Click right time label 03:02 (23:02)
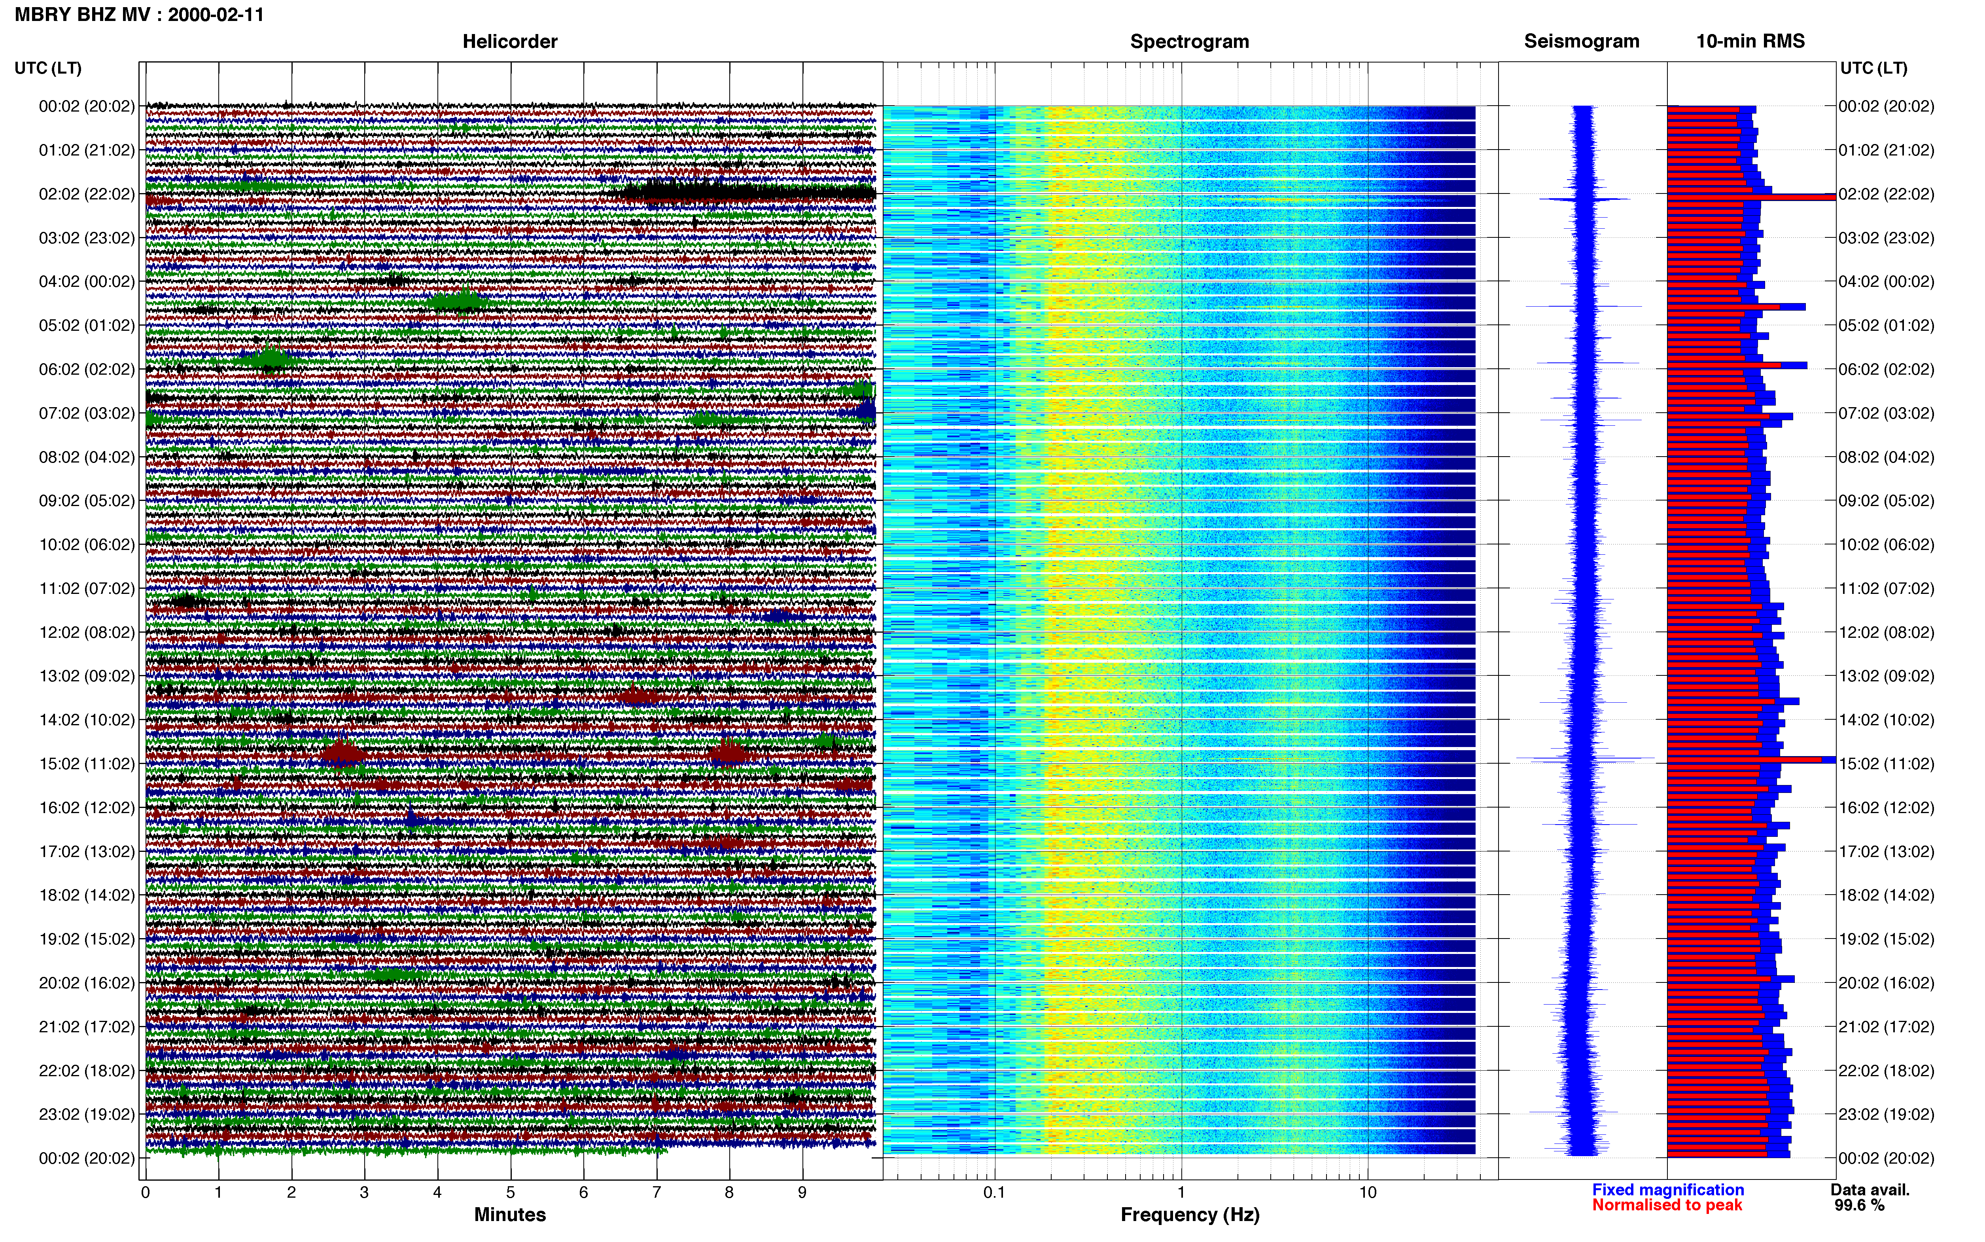Screen dimensions: 1985x1242 tap(1886, 238)
